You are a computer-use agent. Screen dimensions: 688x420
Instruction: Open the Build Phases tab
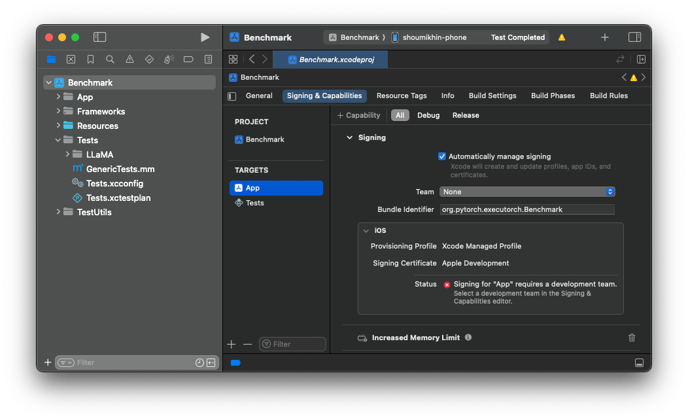click(553, 96)
